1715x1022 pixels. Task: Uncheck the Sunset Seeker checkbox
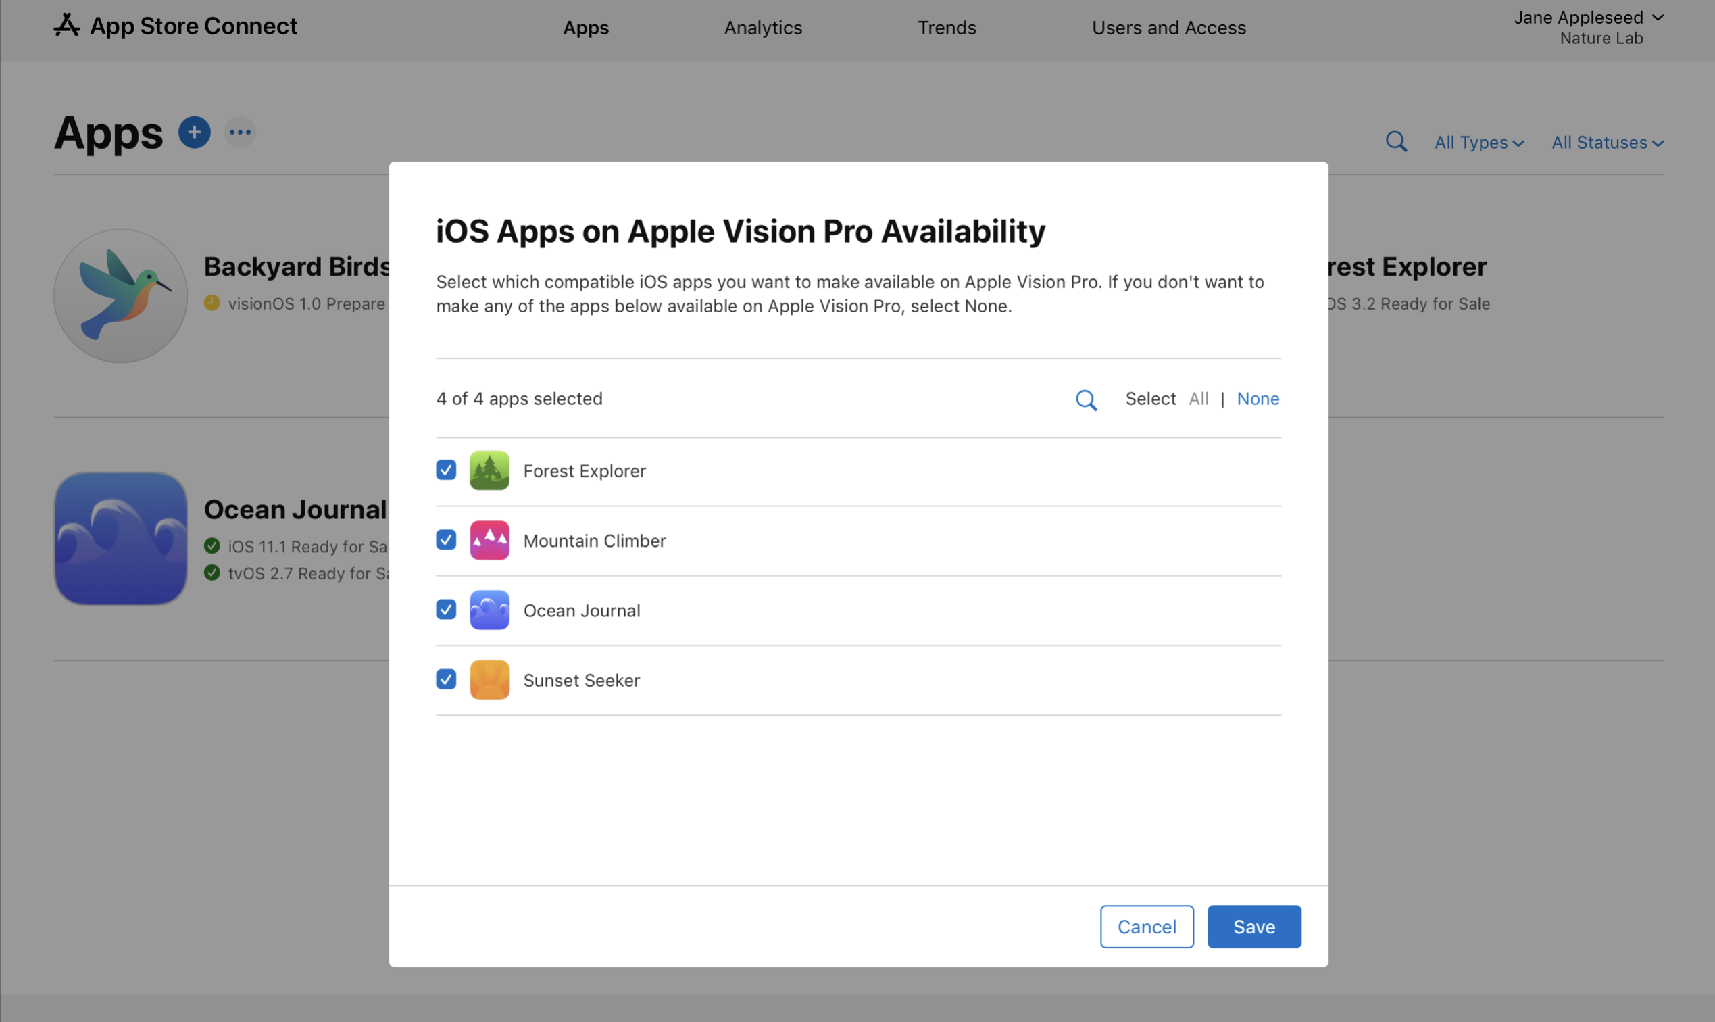pos(445,679)
